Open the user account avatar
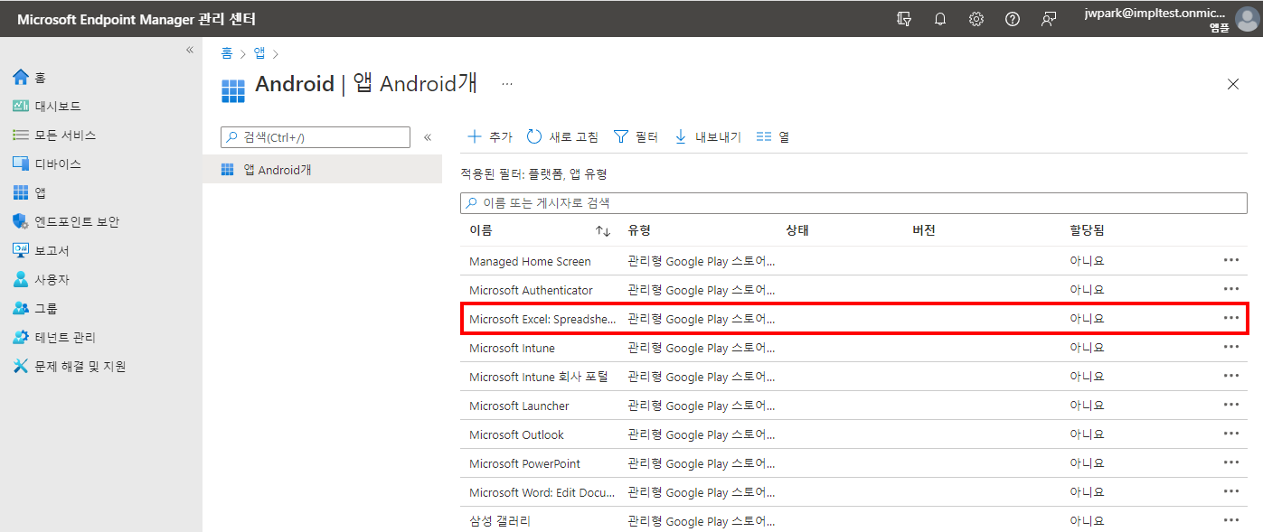This screenshot has height=532, width=1263. pyautogui.click(x=1246, y=19)
